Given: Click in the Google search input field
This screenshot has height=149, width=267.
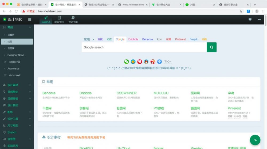Looking at the screenshot, I should pyautogui.click(x=144, y=47).
